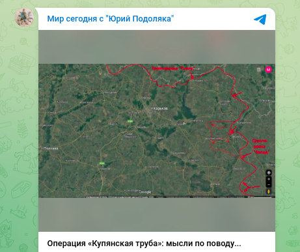Click the yellow Street View pegman icon
This screenshot has width=300, height=252.
coord(269,191)
